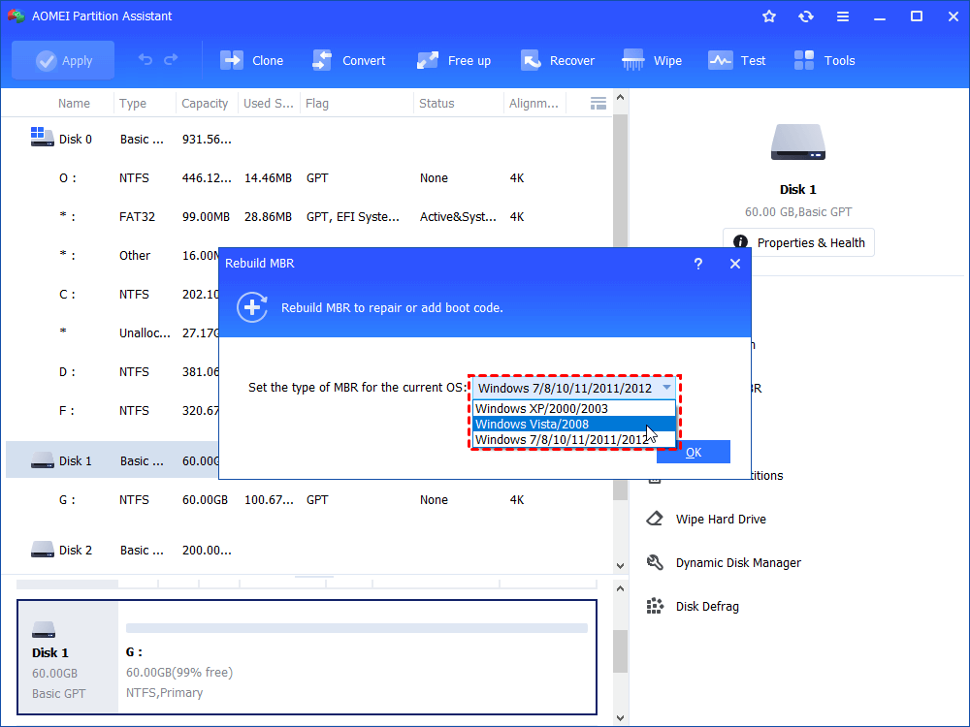Select the Disk 2 row in list
970x727 pixels.
(x=76, y=551)
